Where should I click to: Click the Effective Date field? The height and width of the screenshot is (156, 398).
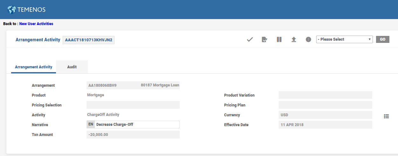[325, 125]
